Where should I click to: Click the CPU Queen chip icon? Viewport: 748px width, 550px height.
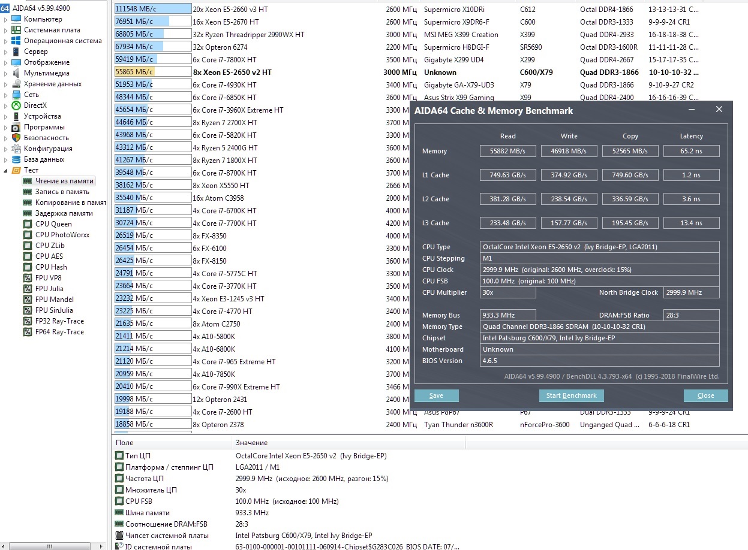27,224
